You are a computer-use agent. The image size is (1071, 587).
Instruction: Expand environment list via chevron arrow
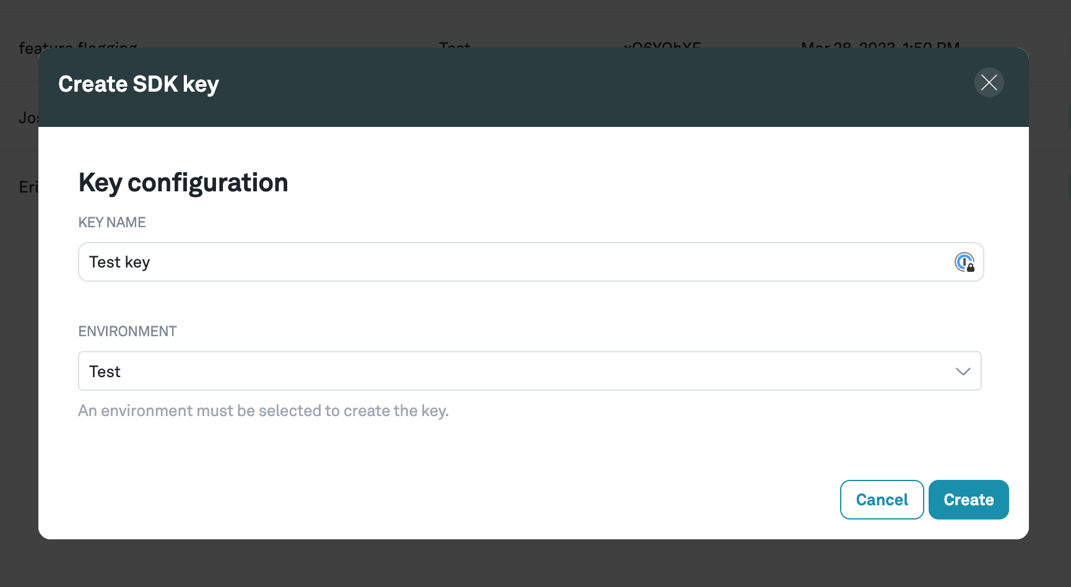963,372
